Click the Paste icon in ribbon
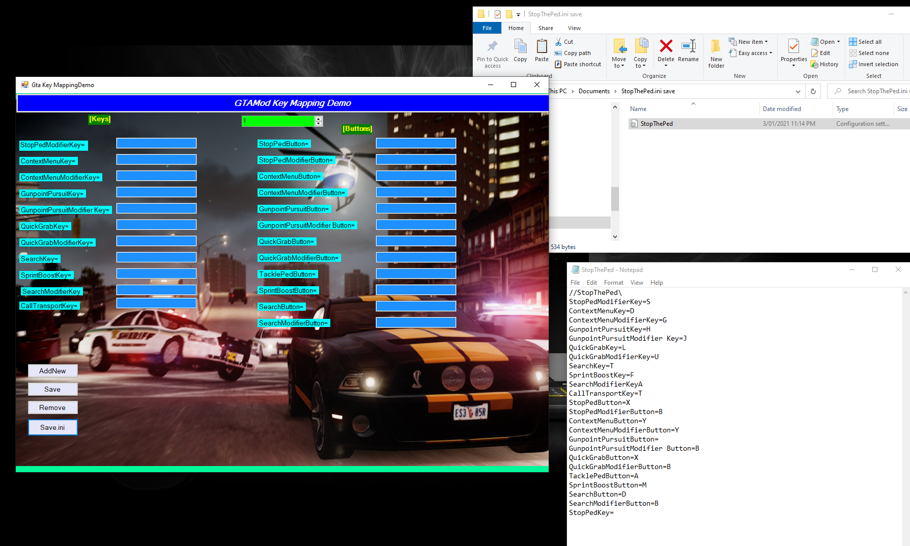Screen dimensions: 910x546 (x=542, y=47)
